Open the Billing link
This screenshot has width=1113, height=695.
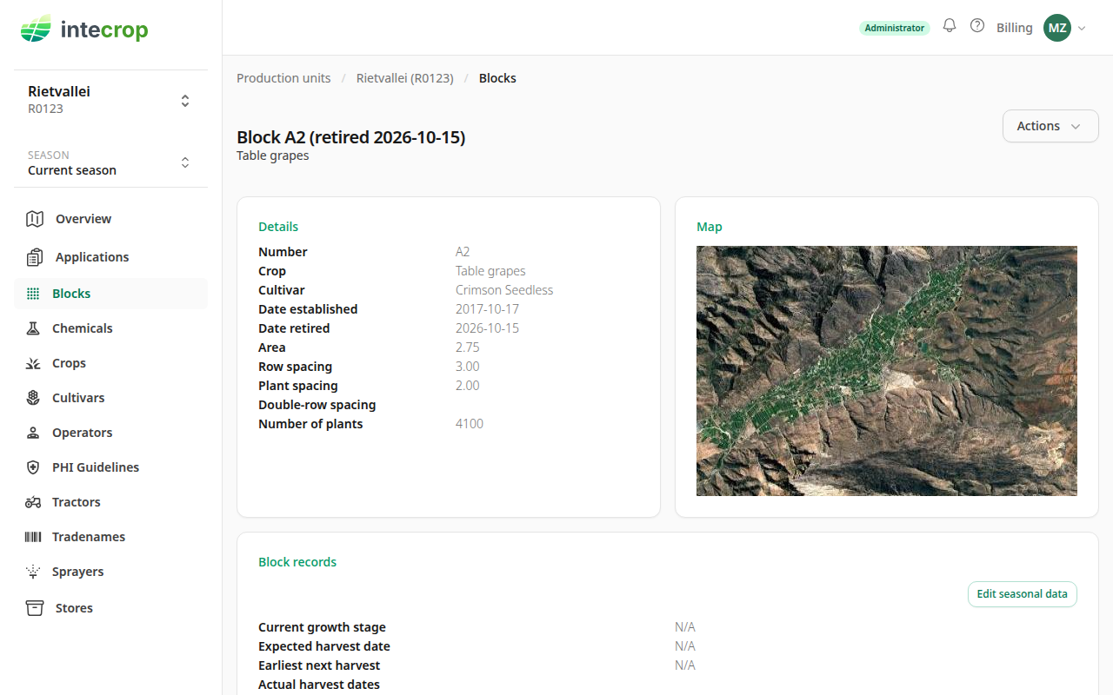pyautogui.click(x=1015, y=28)
